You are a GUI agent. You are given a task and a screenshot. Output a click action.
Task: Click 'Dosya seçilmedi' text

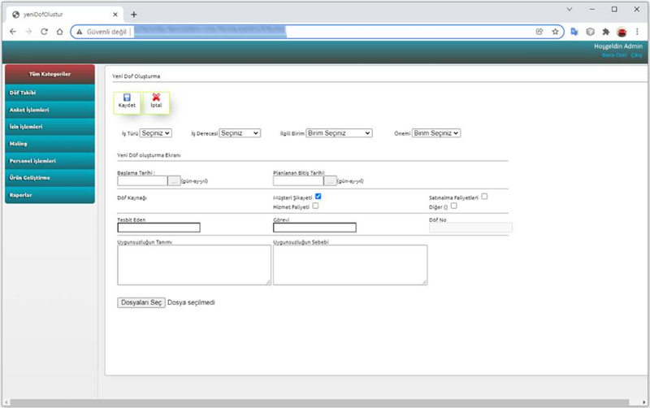pyautogui.click(x=191, y=302)
